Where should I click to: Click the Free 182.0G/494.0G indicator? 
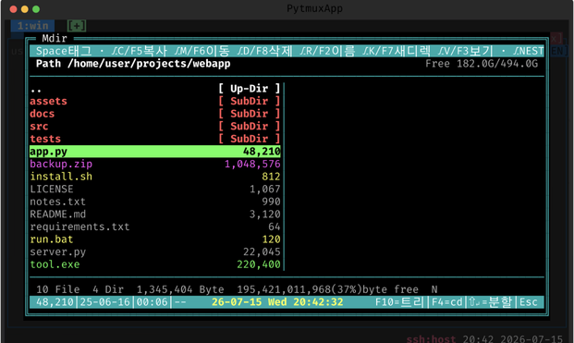tap(482, 64)
